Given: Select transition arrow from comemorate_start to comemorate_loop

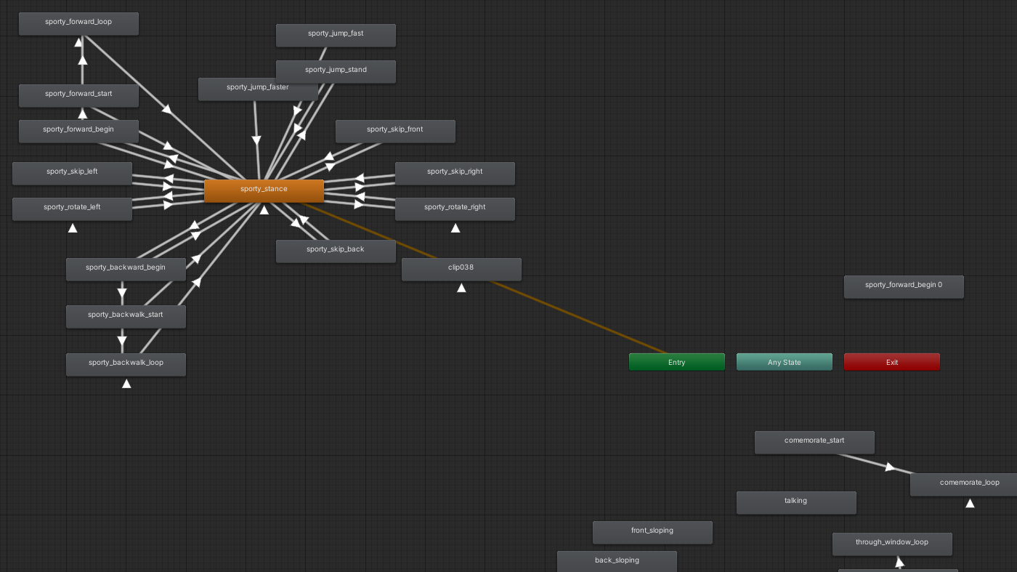Looking at the screenshot, I should point(890,467).
